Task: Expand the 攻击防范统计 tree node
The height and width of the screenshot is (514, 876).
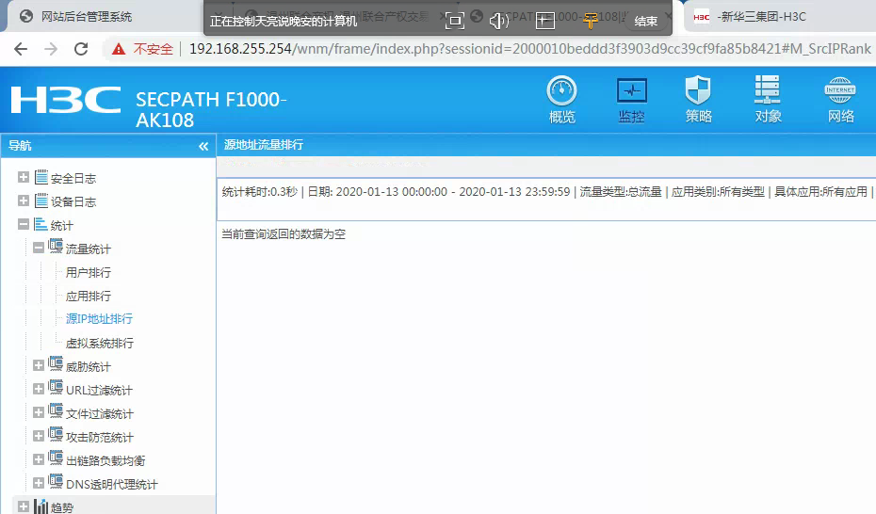Action: [x=38, y=436]
